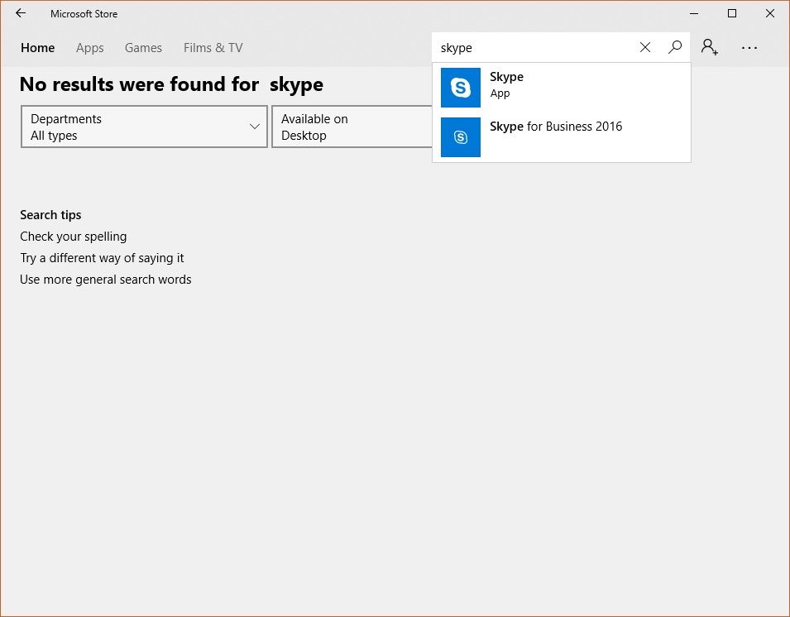Maximize the Microsoft Store window
Viewport: 790px width, 617px height.
731,13
